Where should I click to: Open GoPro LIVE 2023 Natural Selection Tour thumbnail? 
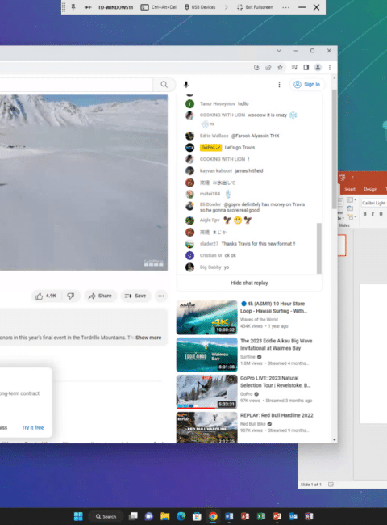pyautogui.click(x=207, y=392)
